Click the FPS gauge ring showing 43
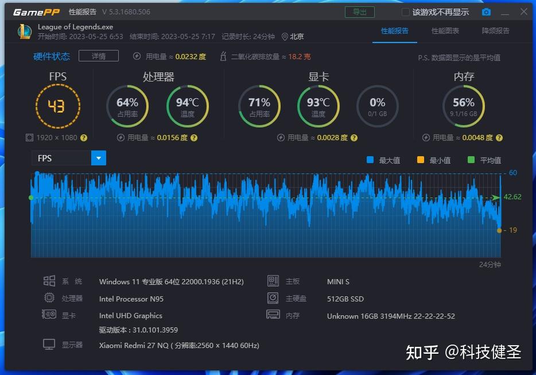Screen dimensions: 536x375 tap(58, 106)
